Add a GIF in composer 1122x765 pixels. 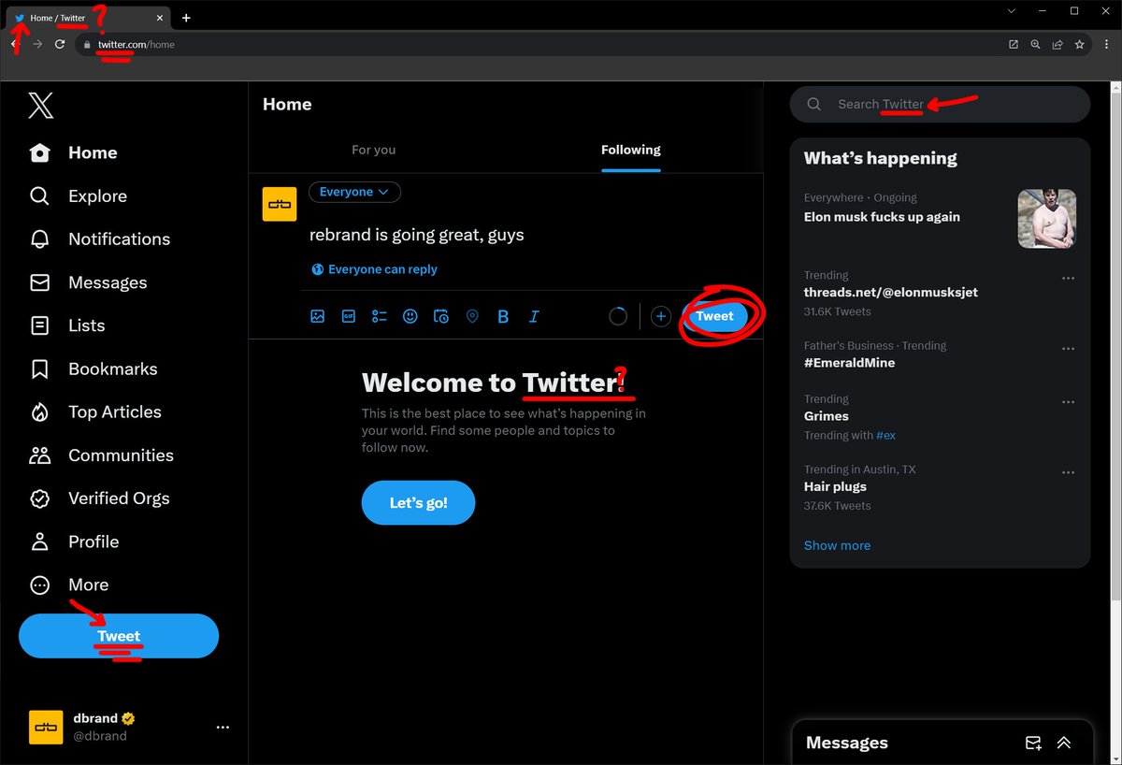(x=349, y=316)
